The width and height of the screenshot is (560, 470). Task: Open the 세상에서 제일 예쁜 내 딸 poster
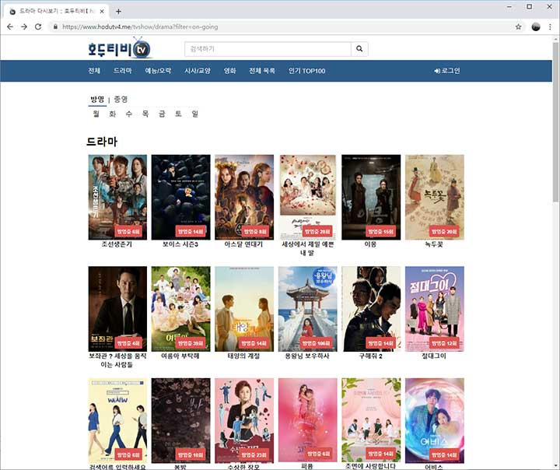click(x=307, y=197)
